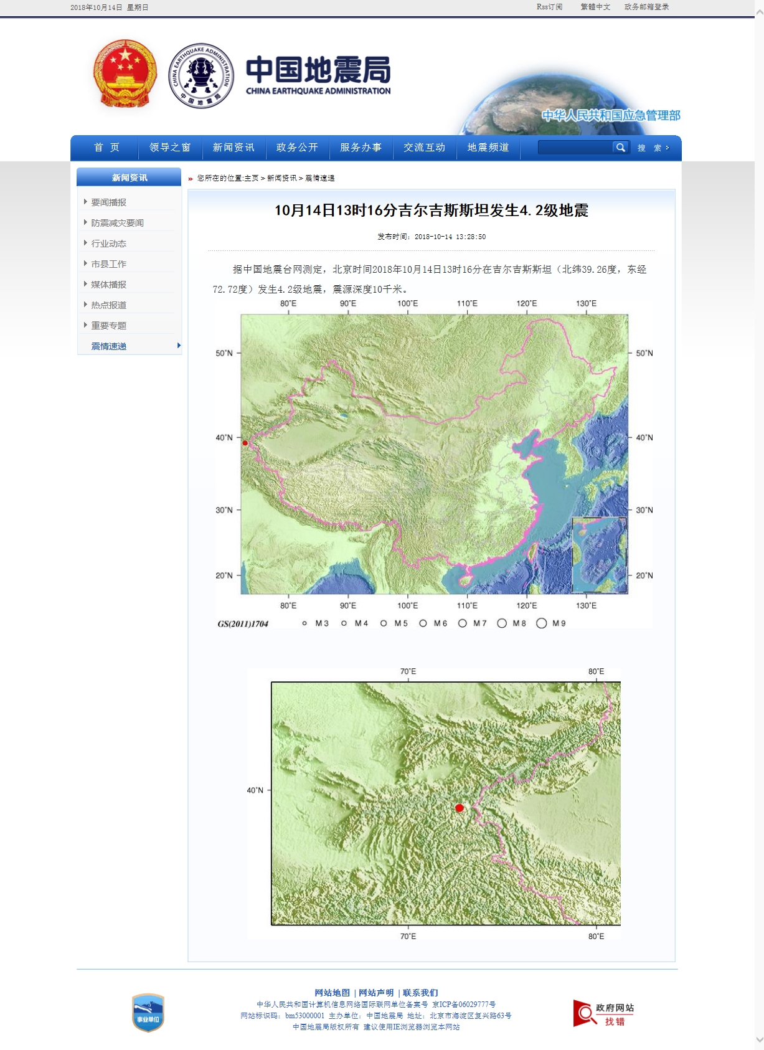Open 政务邮箱登录 link

[x=646, y=7]
